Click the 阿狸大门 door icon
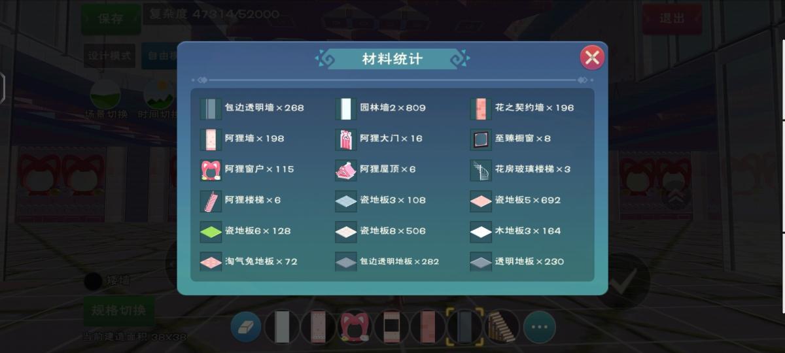Viewport: 785px width, 353px height. coord(345,139)
